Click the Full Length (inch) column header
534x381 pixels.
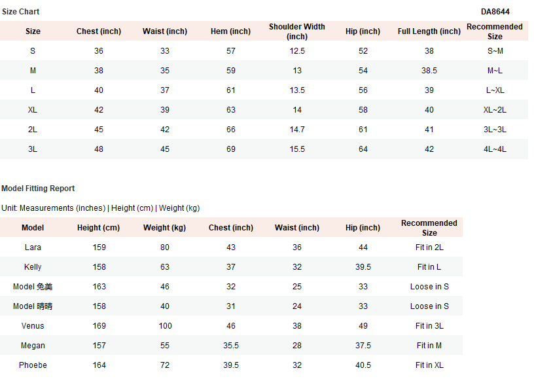[429, 31]
